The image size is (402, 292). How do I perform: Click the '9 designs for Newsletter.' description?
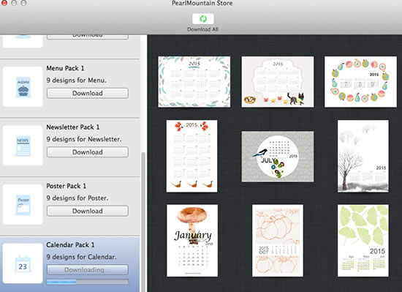84,139
